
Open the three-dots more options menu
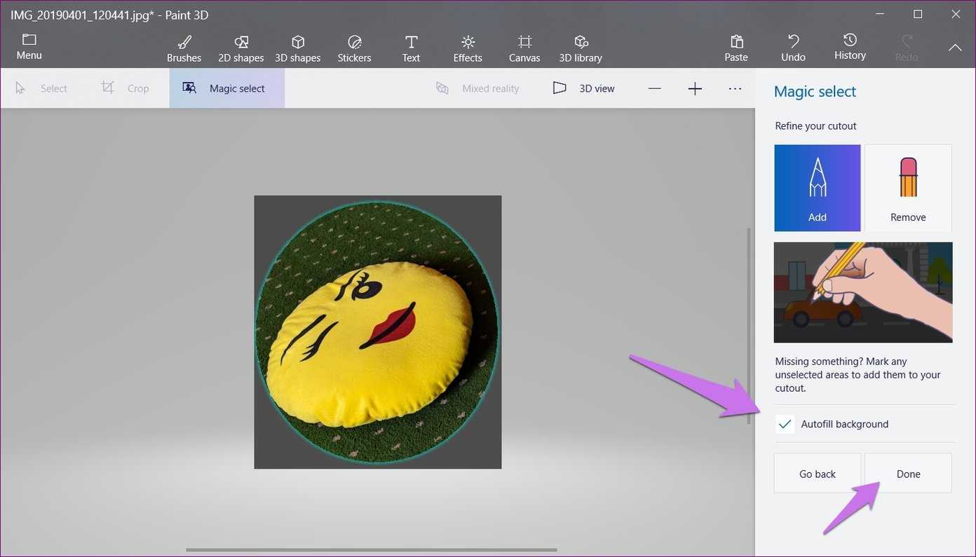[x=735, y=88]
